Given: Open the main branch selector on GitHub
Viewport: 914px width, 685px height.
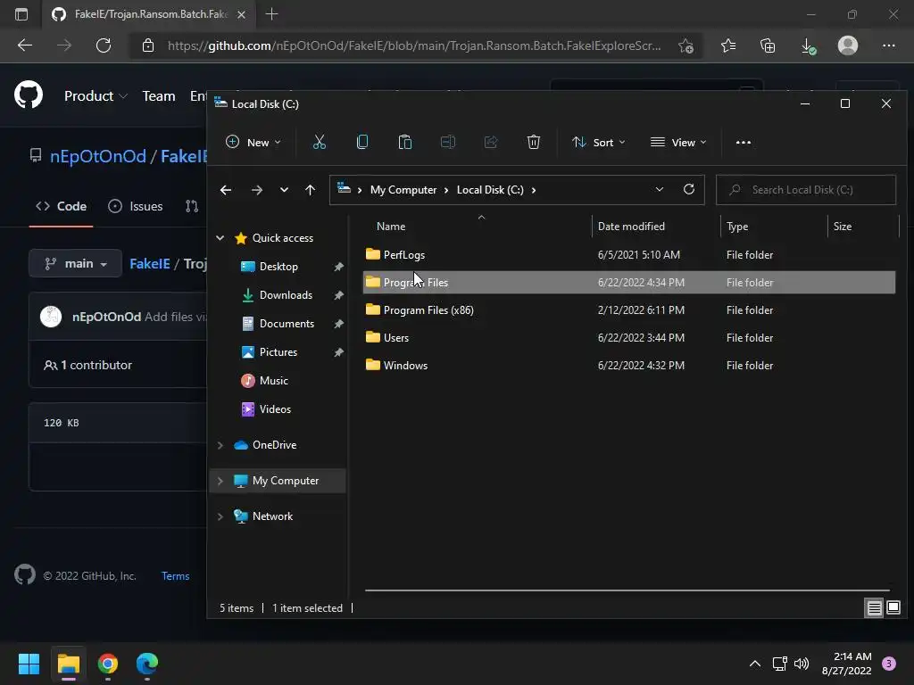Looking at the screenshot, I should point(75,263).
